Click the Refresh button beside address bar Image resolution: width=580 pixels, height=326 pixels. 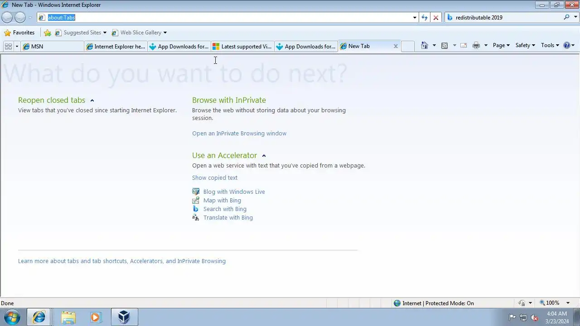tap(424, 17)
